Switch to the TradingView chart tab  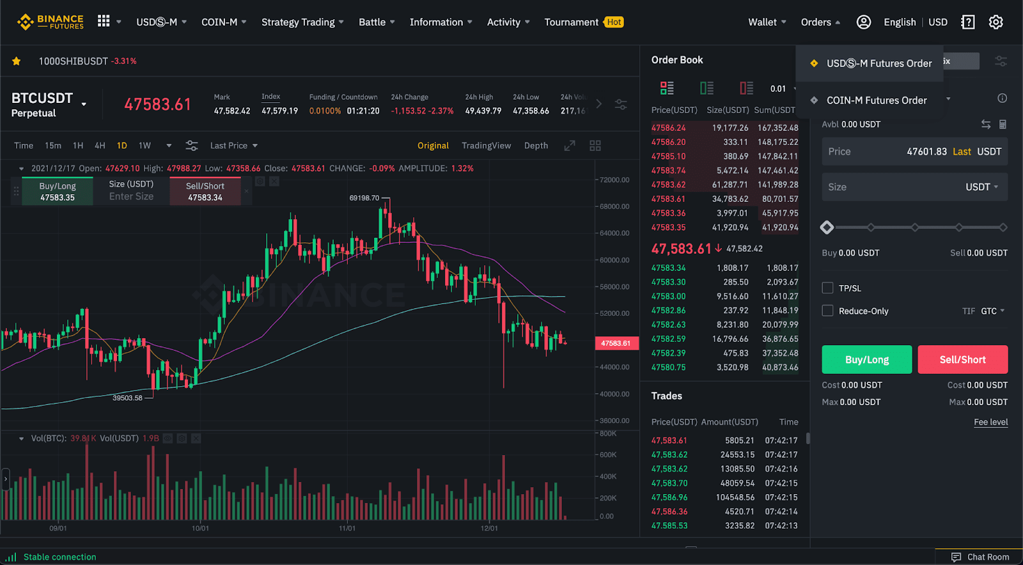(487, 146)
